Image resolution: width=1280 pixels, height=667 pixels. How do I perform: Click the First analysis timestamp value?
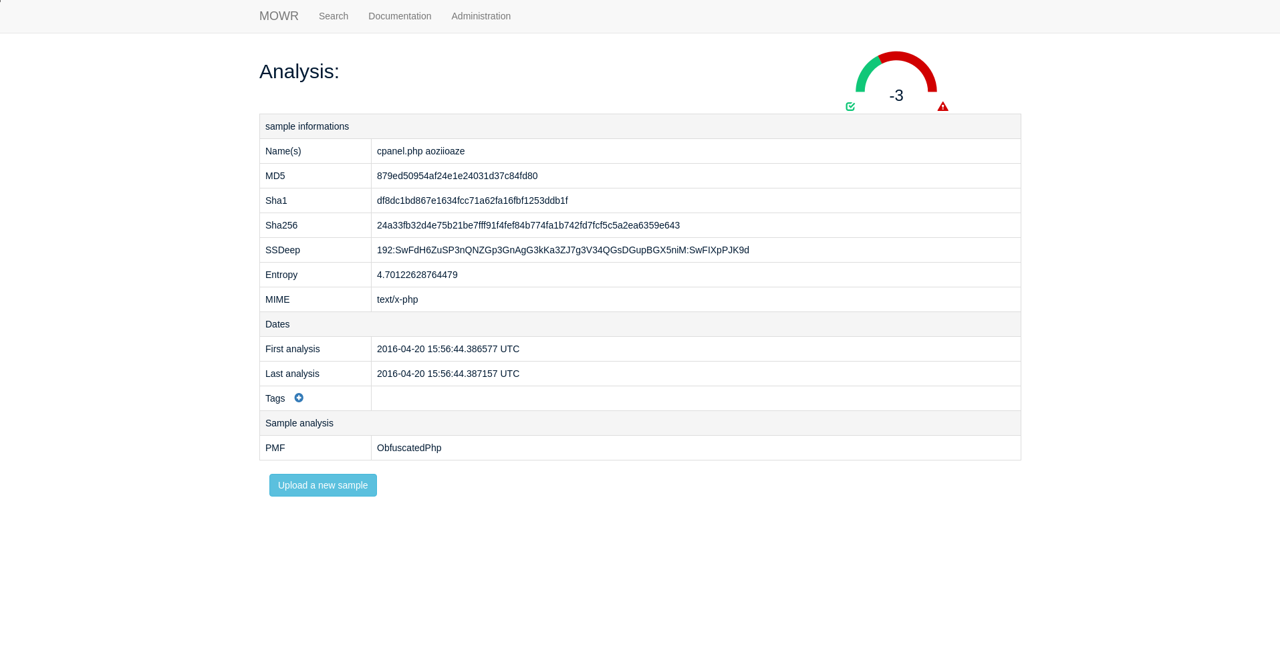coord(448,349)
